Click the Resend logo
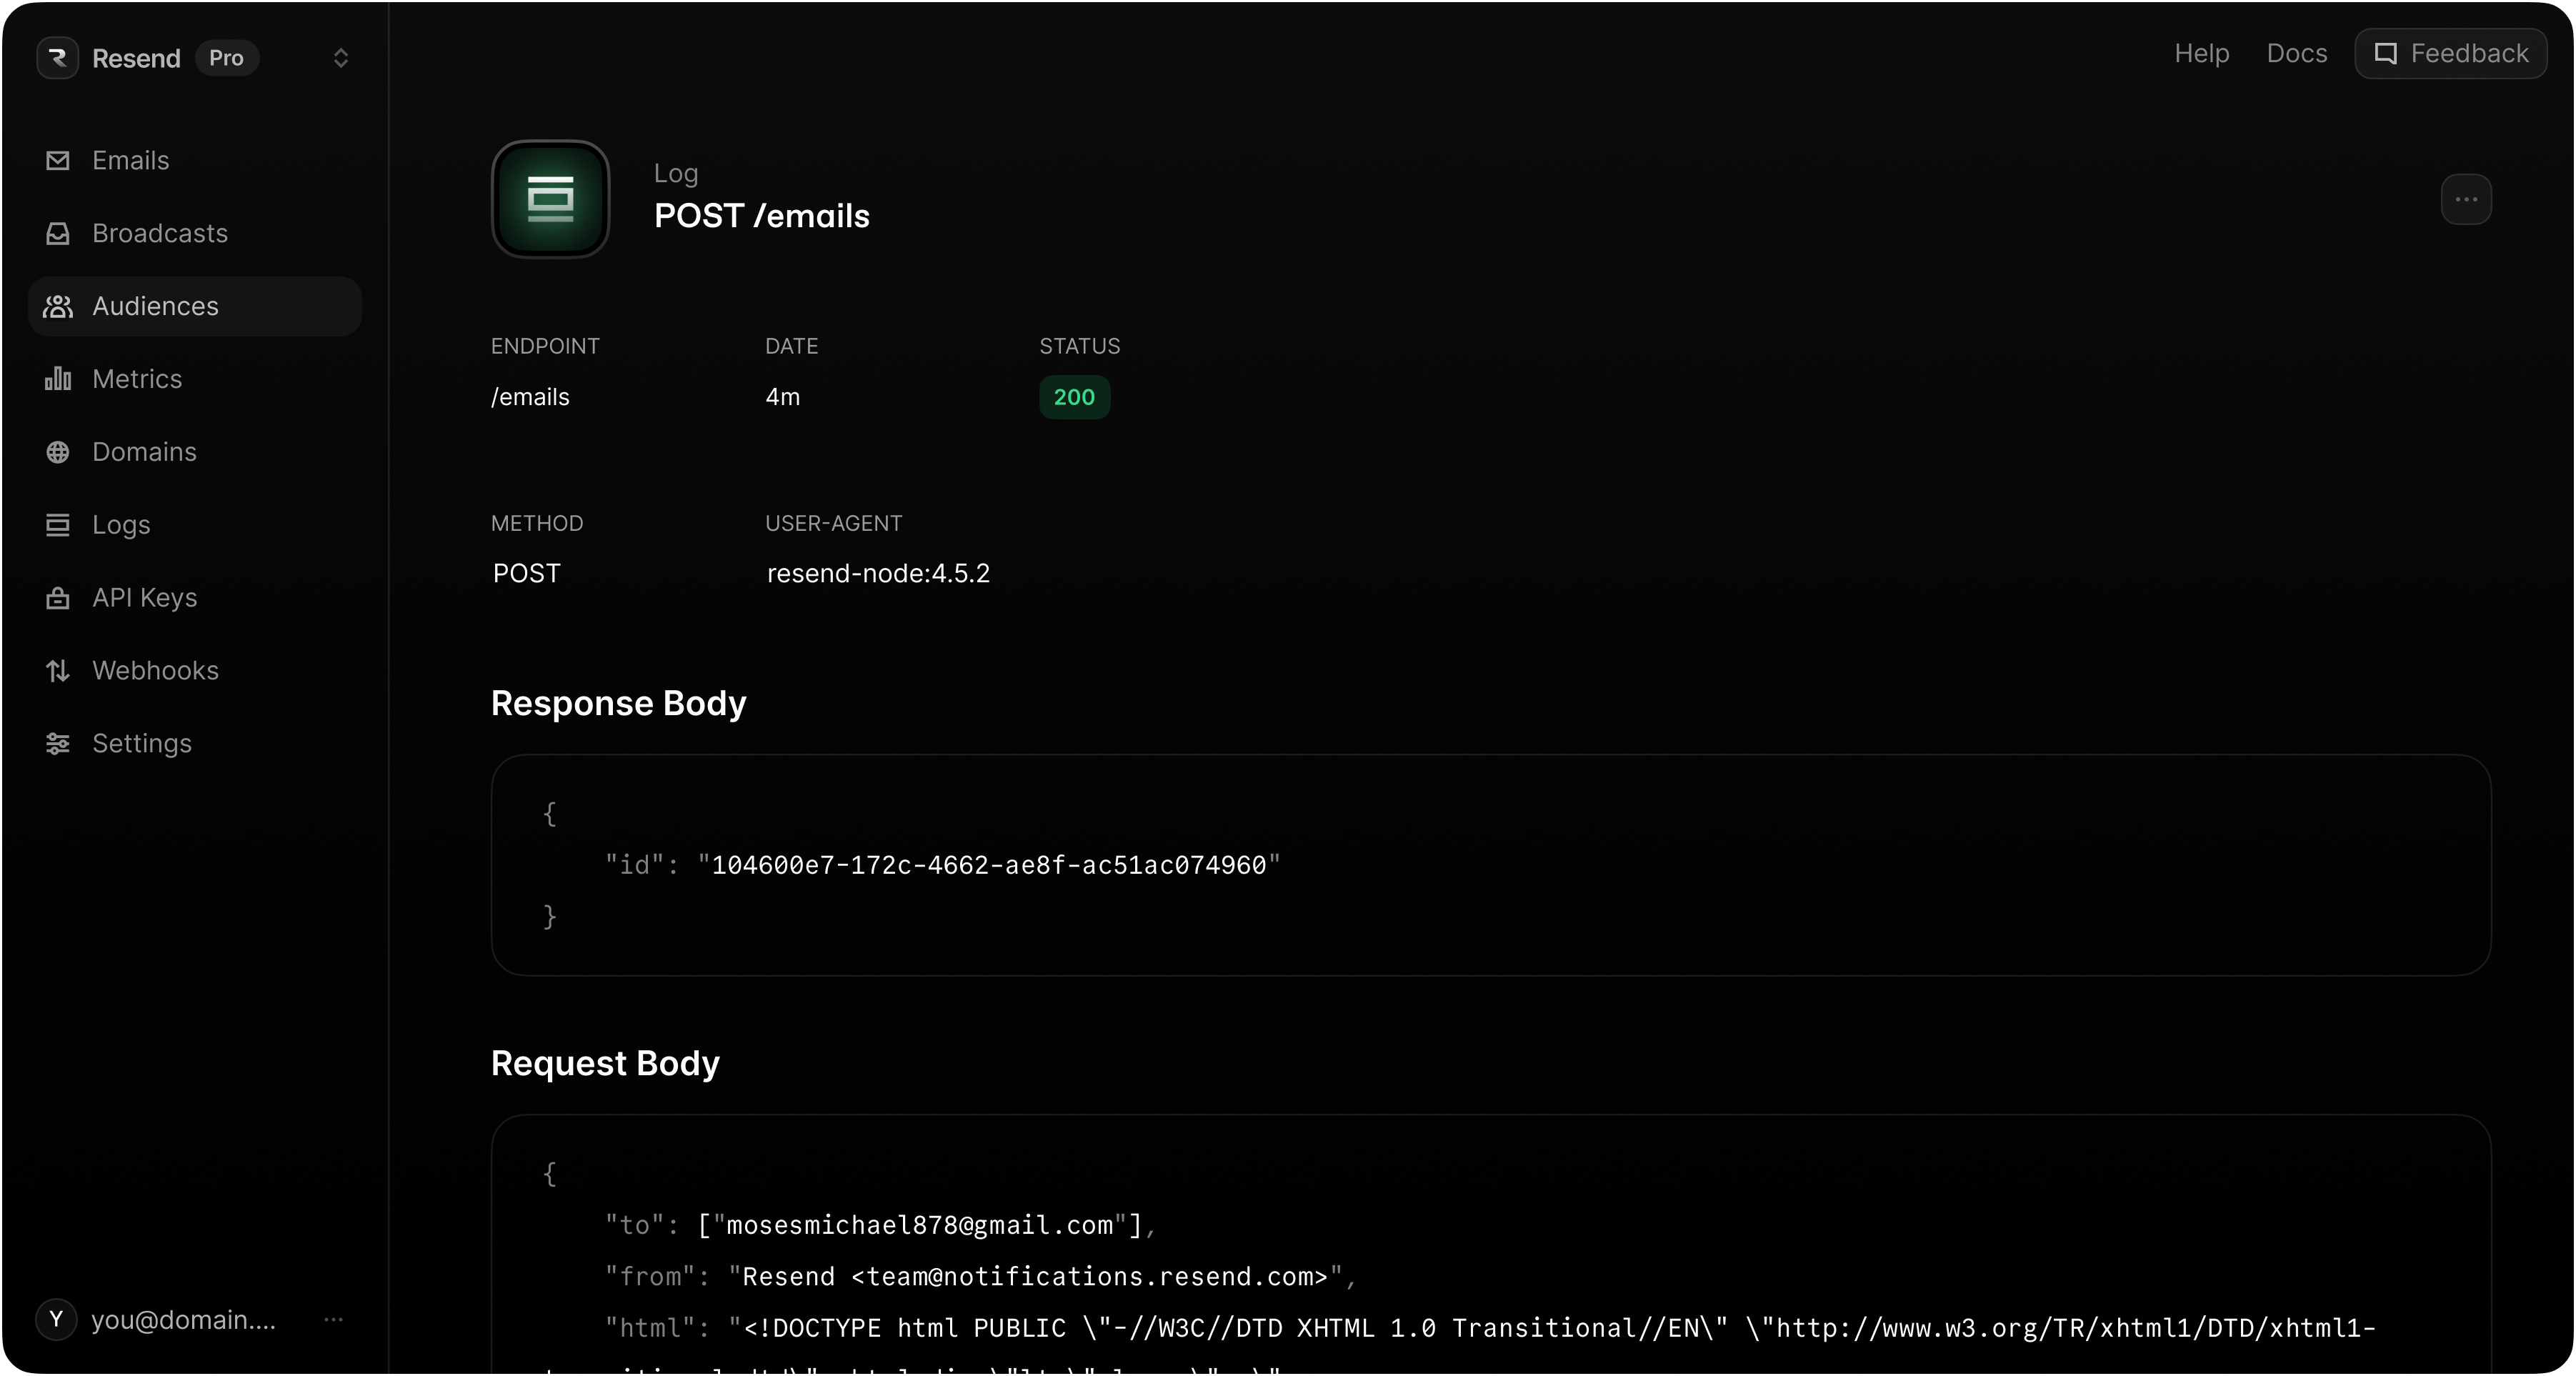Screen dimensions: 2576x1376 57,57
